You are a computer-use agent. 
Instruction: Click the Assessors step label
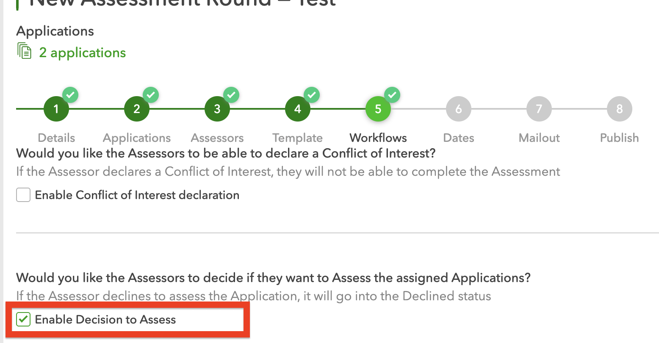tap(217, 138)
